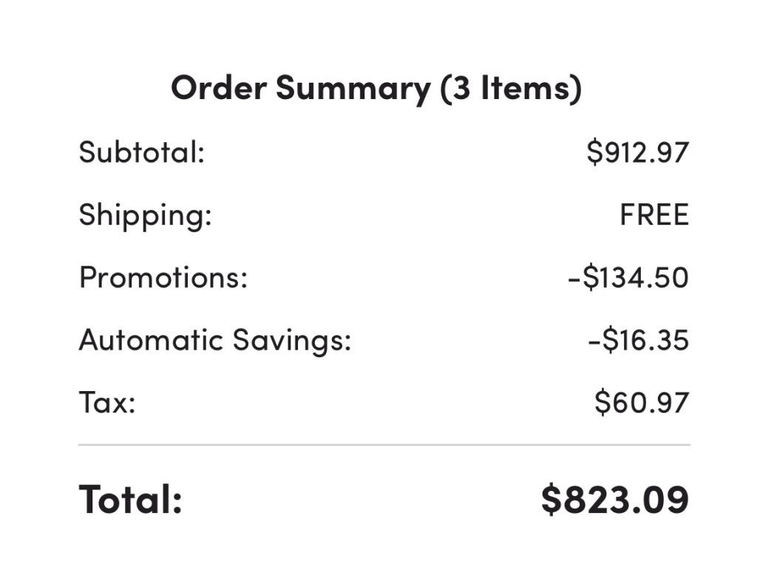Click the -$16.35 savings amount
Screen dimensions: 757x573
[x=638, y=341]
